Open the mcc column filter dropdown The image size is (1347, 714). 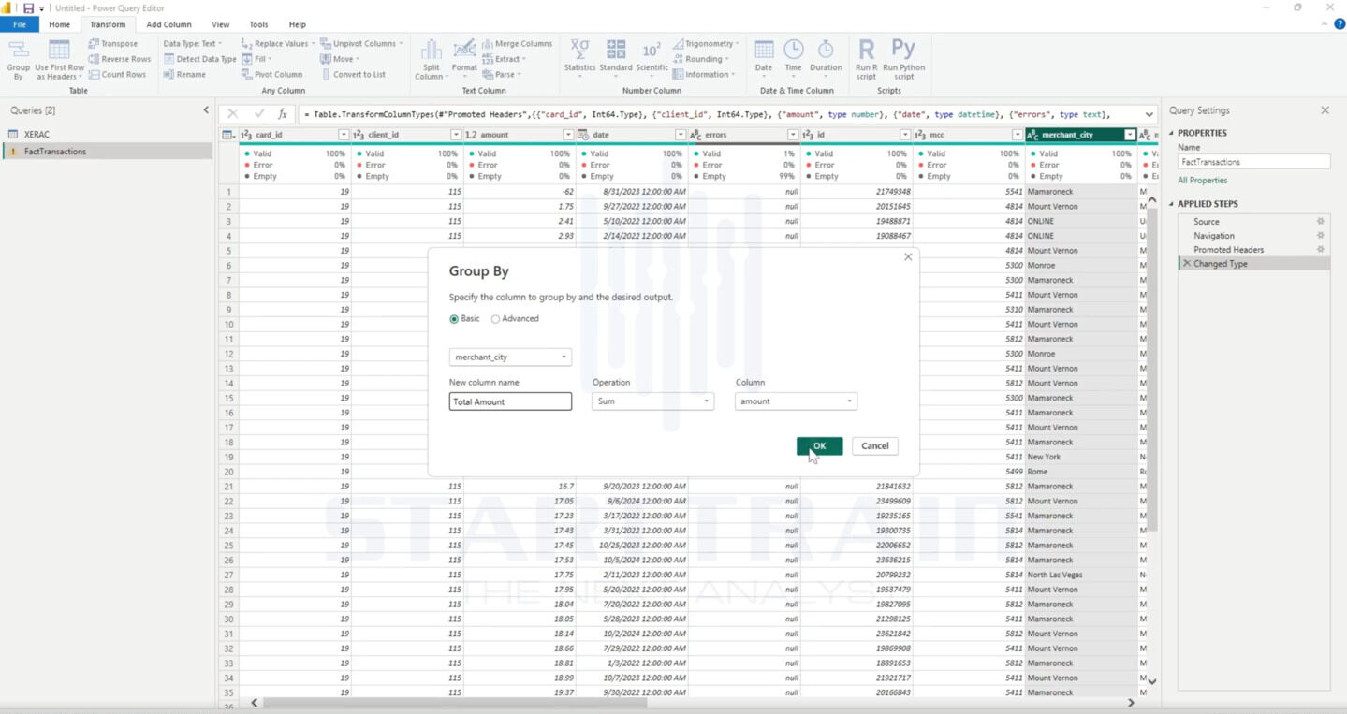click(x=1018, y=135)
